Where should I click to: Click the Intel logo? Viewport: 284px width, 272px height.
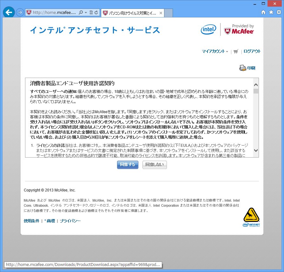click(208, 29)
